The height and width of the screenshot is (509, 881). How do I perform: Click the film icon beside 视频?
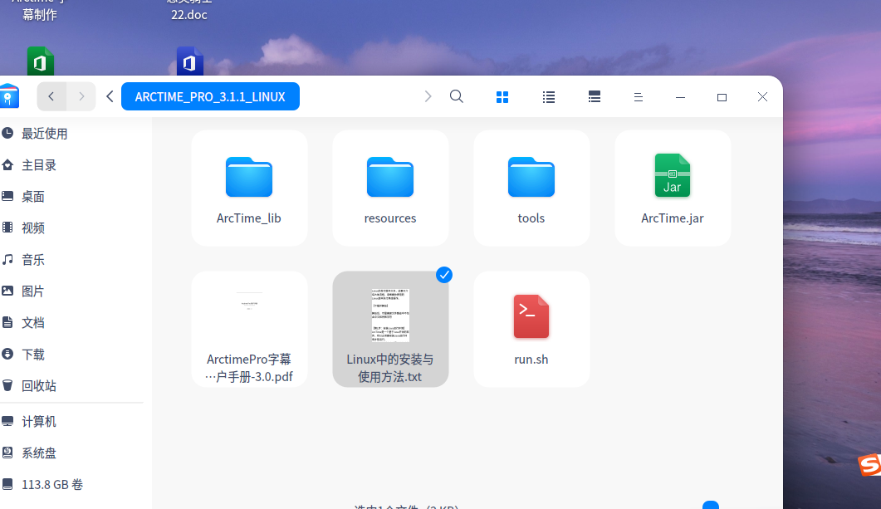7,228
